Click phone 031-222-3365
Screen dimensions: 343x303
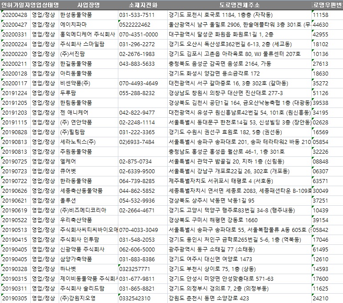(x=143, y=132)
